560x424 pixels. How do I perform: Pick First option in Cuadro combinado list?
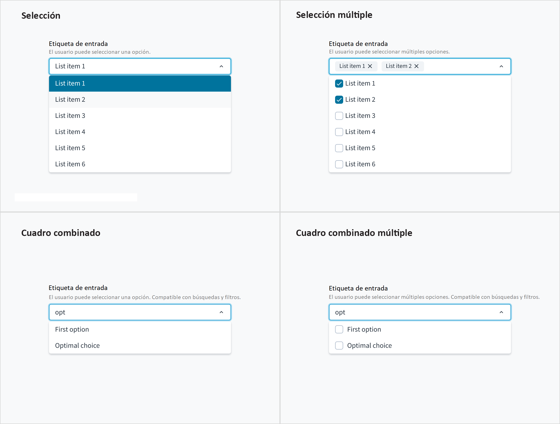coord(140,329)
